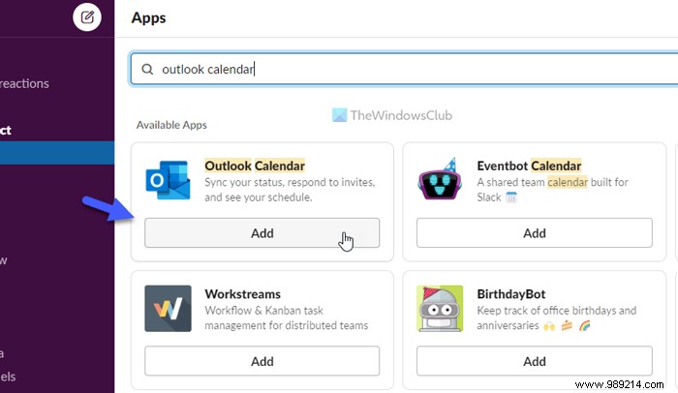Image resolution: width=678 pixels, height=393 pixels.
Task: Click 'A shared team calendar' description
Action: pos(553,190)
